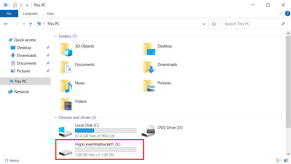Click the Refresh button in address bar
291x164 pixels.
(x=214, y=24)
